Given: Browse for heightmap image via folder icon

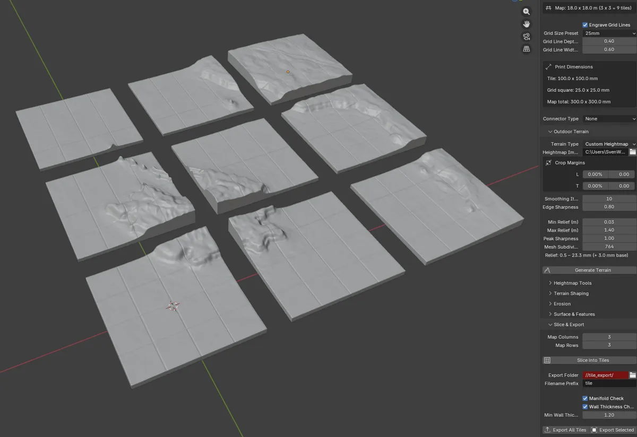Looking at the screenshot, I should pos(632,152).
